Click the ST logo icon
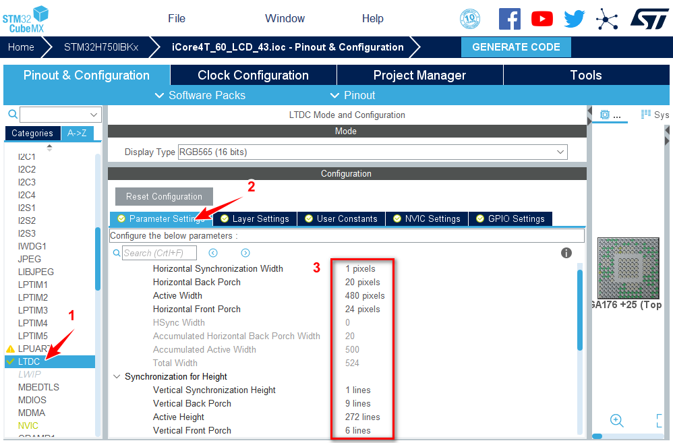The image size is (673, 443). 649,18
